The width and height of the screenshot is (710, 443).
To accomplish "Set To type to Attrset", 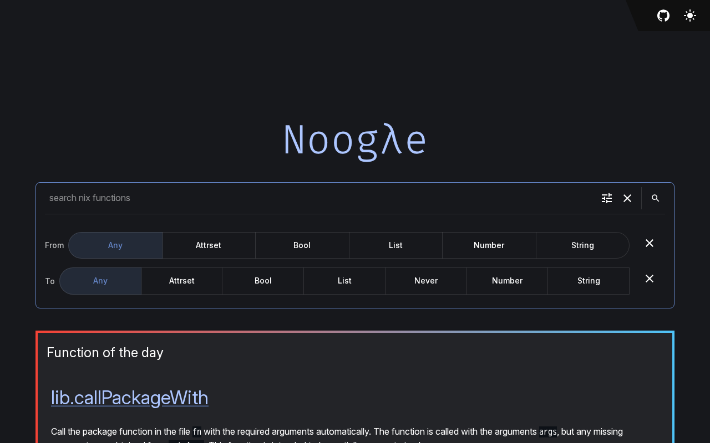I will pos(182,281).
